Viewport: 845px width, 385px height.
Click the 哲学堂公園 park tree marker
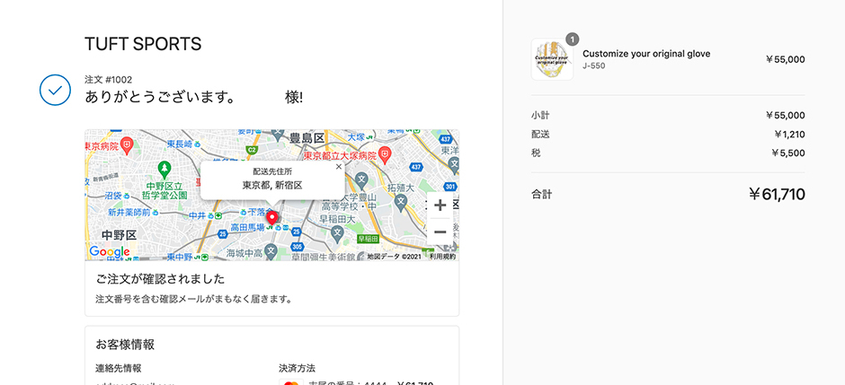pyautogui.click(x=164, y=170)
